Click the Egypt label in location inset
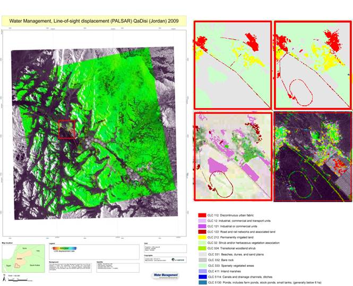This screenshot has width=353, height=286. pos(8,265)
